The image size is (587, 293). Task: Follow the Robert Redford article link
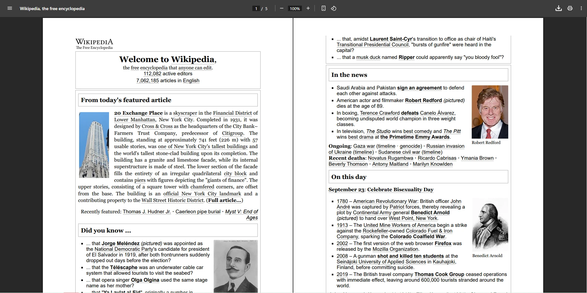tap(423, 101)
